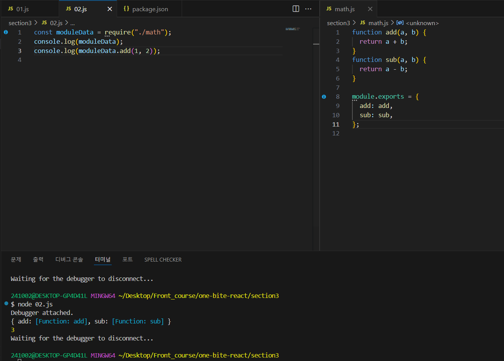Split the editor with the split icon
Image resolution: width=504 pixels, height=361 pixels.
(296, 9)
